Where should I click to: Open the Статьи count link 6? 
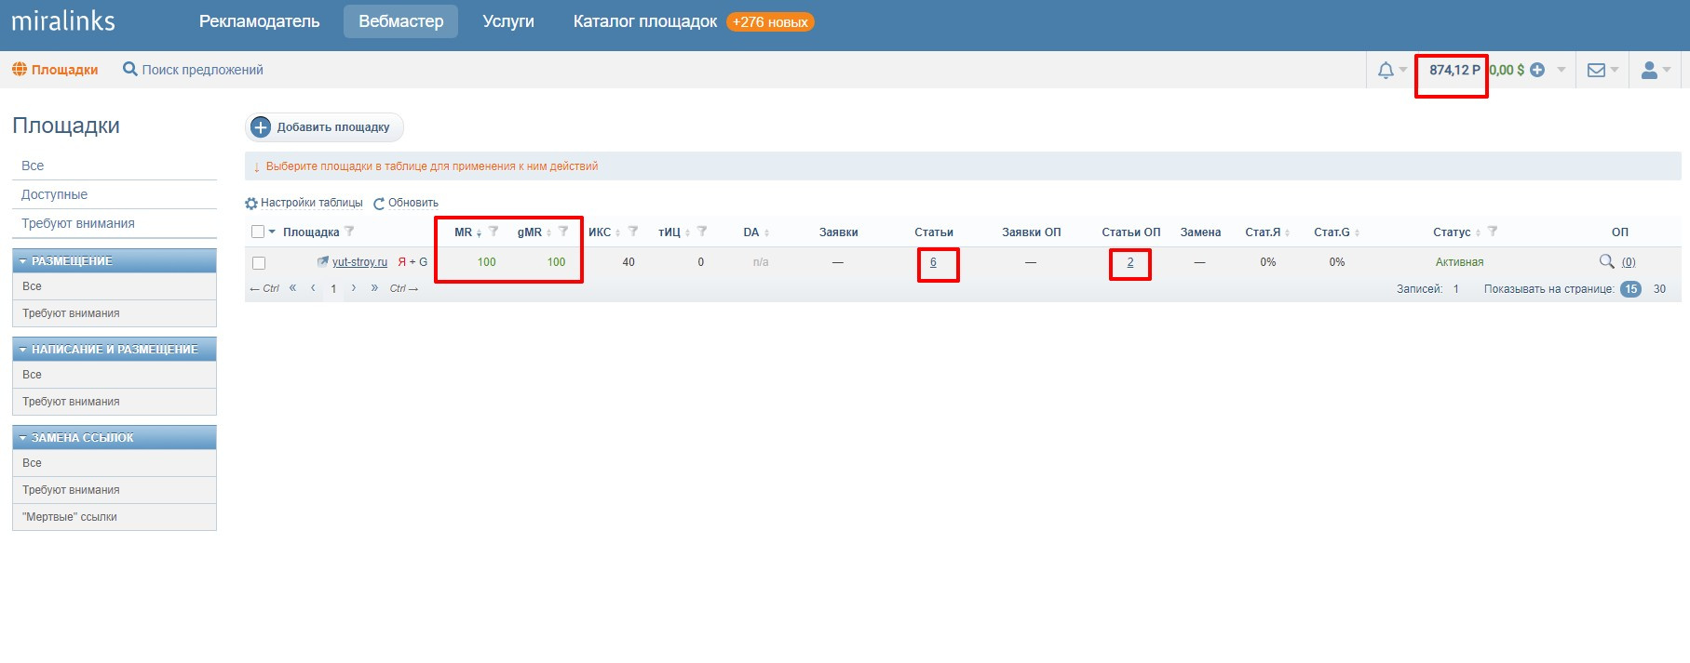tap(933, 262)
